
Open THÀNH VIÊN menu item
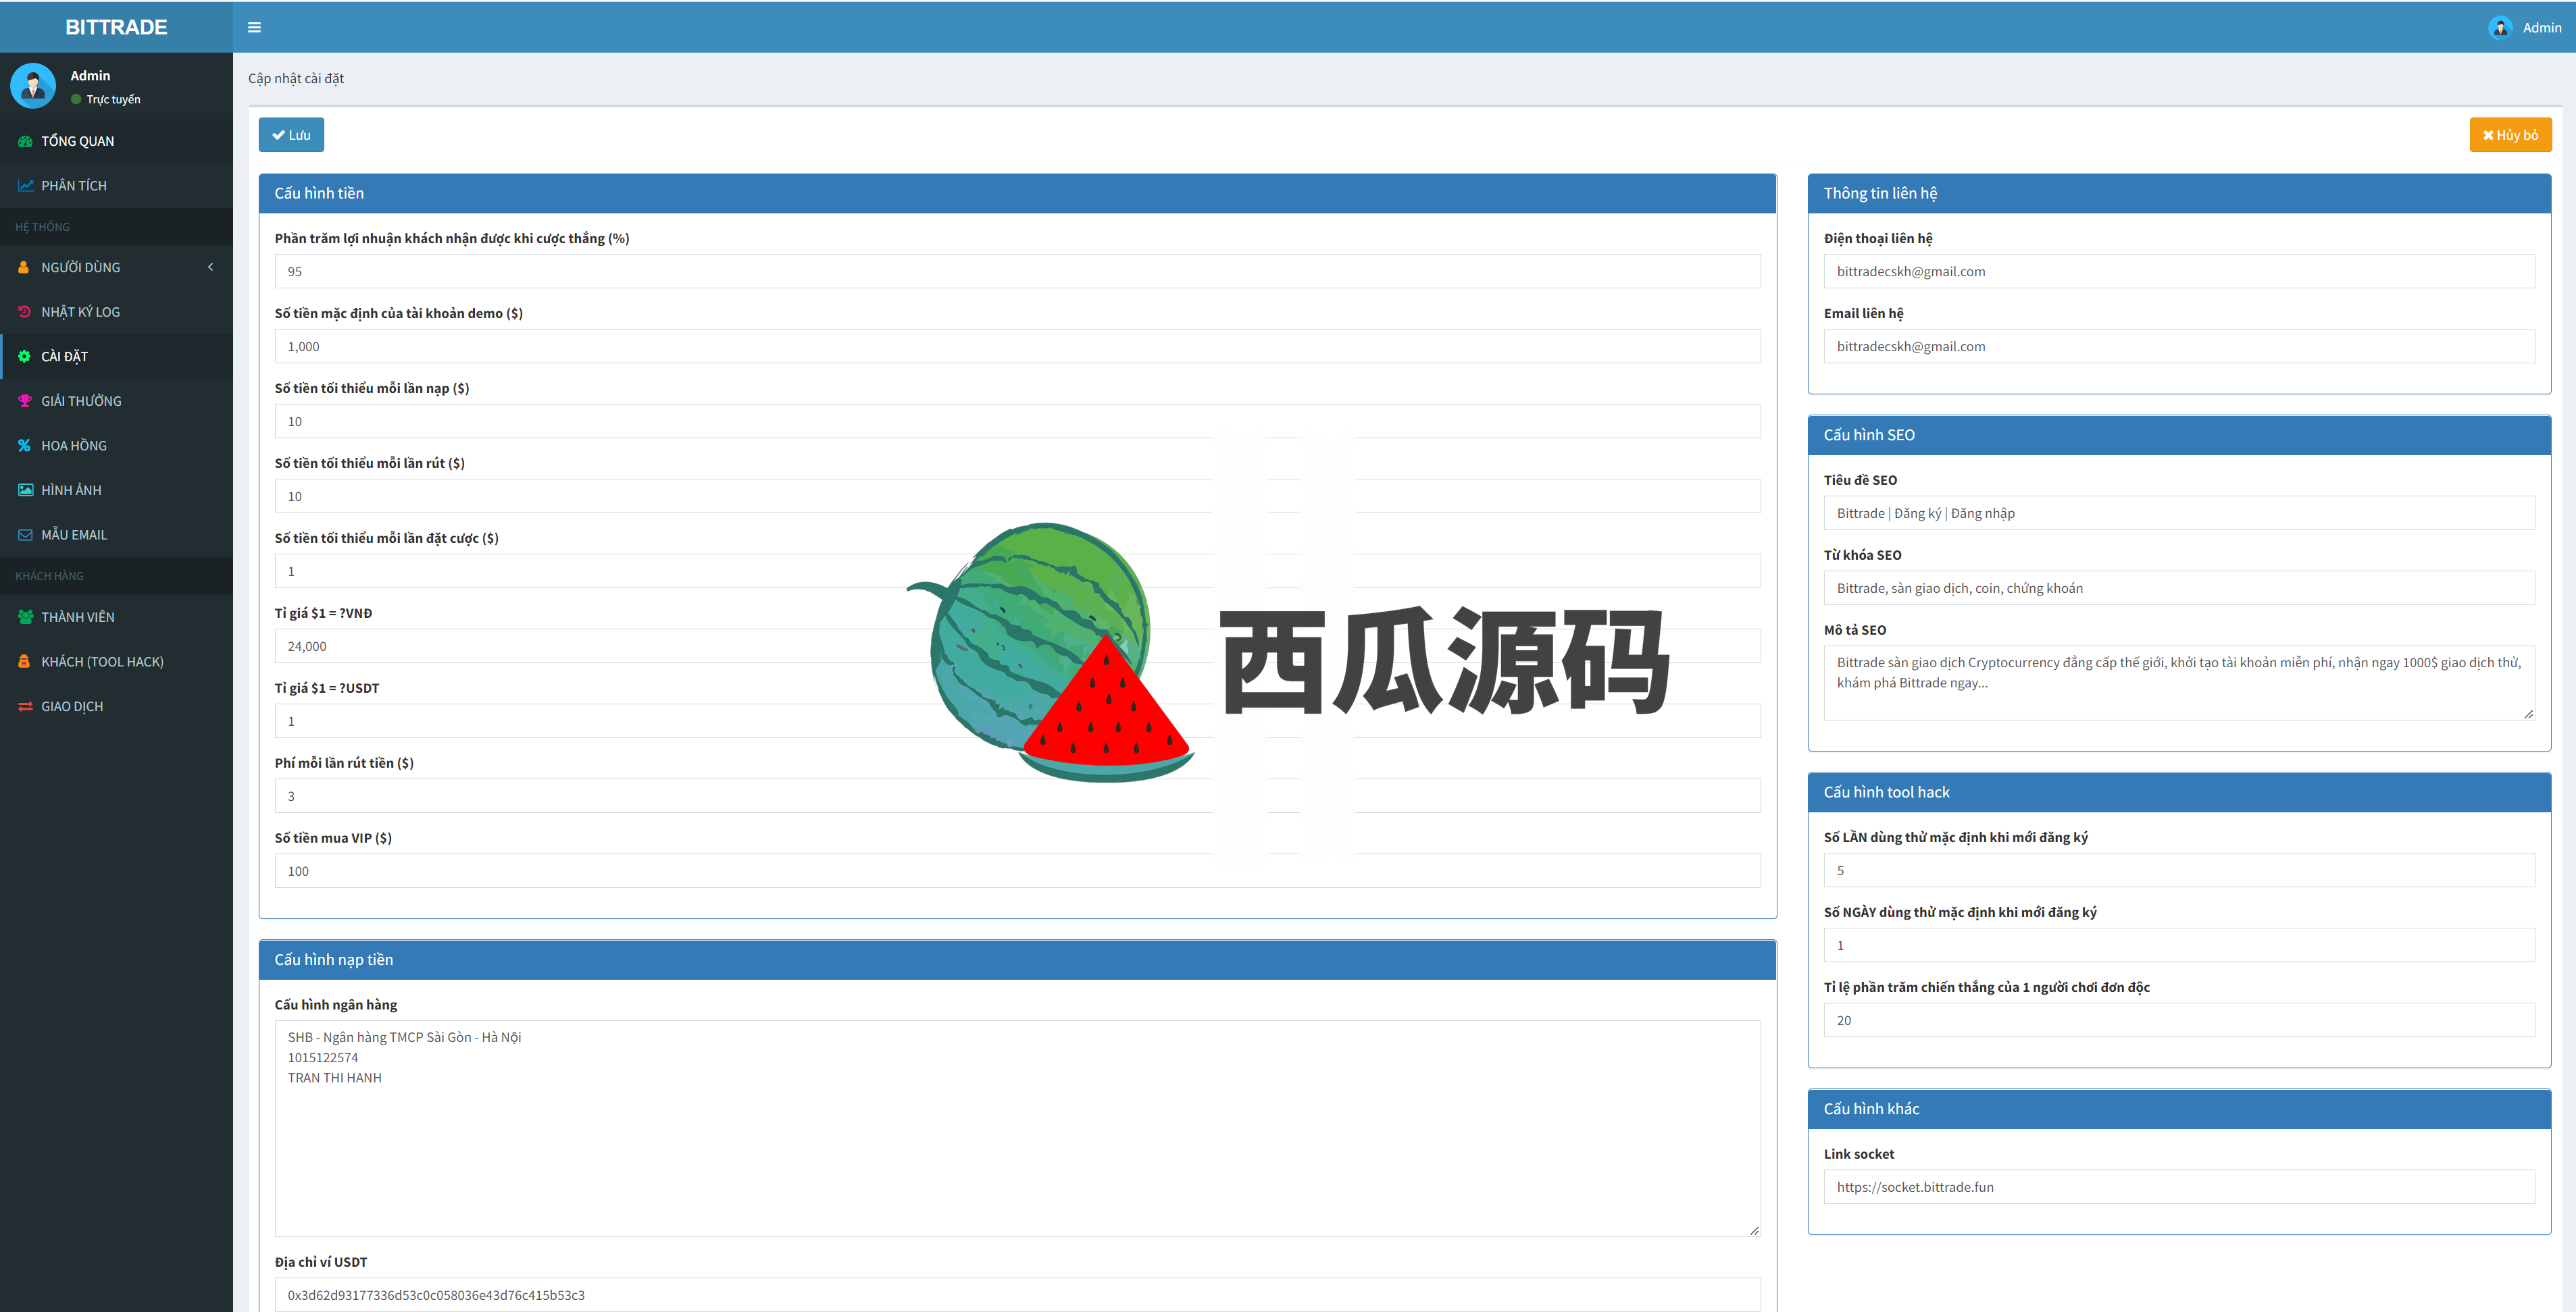[116, 616]
